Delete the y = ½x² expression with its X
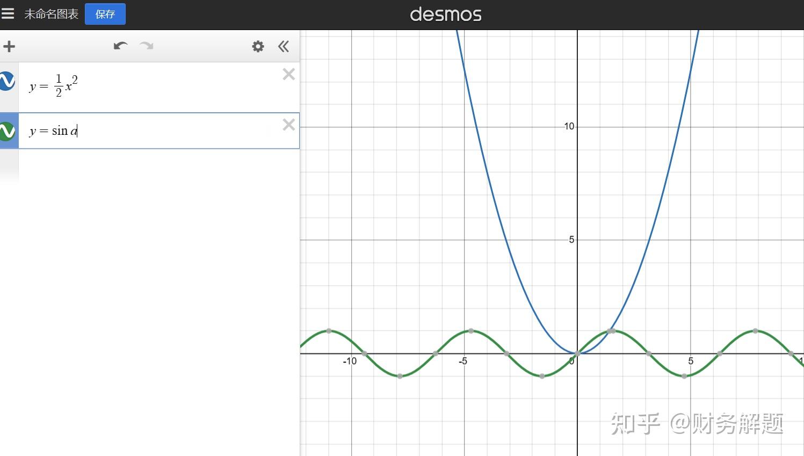The height and width of the screenshot is (456, 804). 288,74
